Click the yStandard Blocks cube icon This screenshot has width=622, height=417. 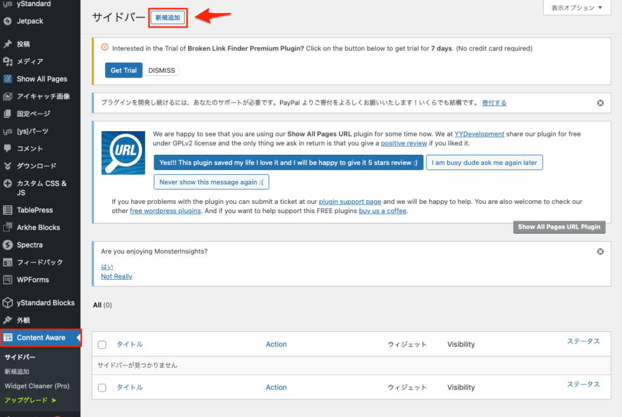7,303
